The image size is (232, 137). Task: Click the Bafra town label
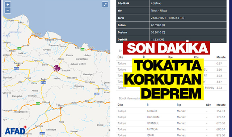[21, 22]
